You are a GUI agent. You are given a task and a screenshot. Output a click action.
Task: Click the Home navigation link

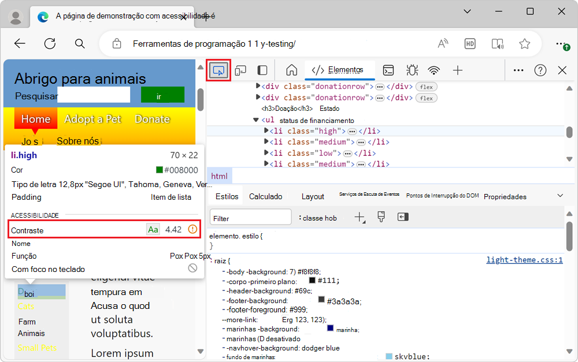tap(36, 119)
